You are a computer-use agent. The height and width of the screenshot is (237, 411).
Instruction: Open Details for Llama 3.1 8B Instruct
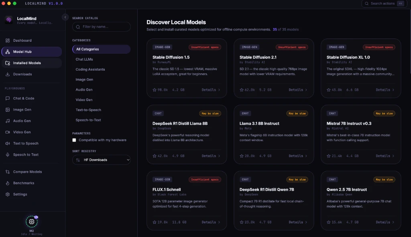pyautogui.click(x=298, y=156)
